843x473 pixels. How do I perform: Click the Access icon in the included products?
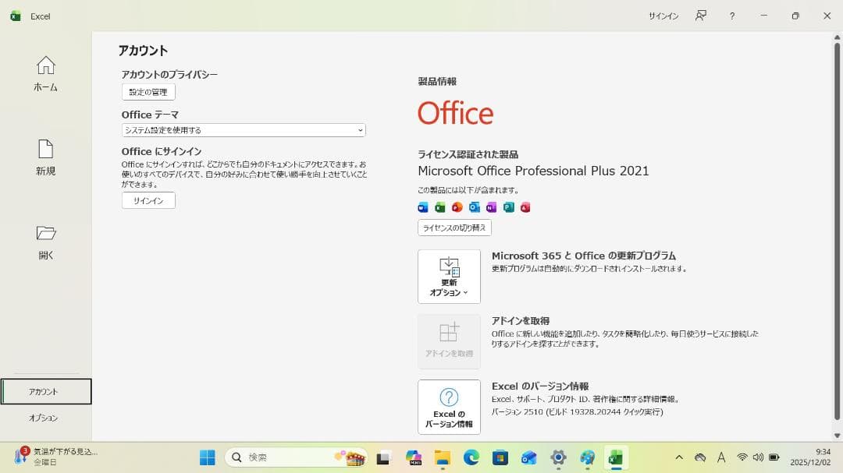click(526, 207)
